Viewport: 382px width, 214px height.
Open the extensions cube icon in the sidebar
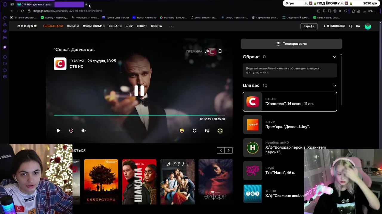(x=5, y=70)
